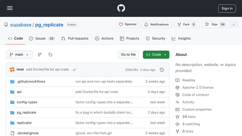Switch to the Code tab
The width and height of the screenshot is (242, 136).
[x=16, y=38]
